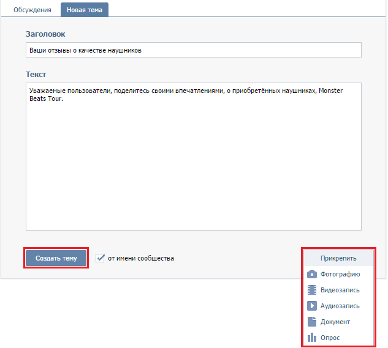
Task: Click the Заголовок heading label
Action: [x=45, y=34]
